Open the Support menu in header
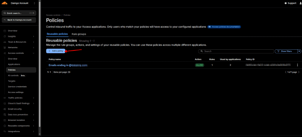The width and height of the screenshot is (302, 137). coord(290,3)
